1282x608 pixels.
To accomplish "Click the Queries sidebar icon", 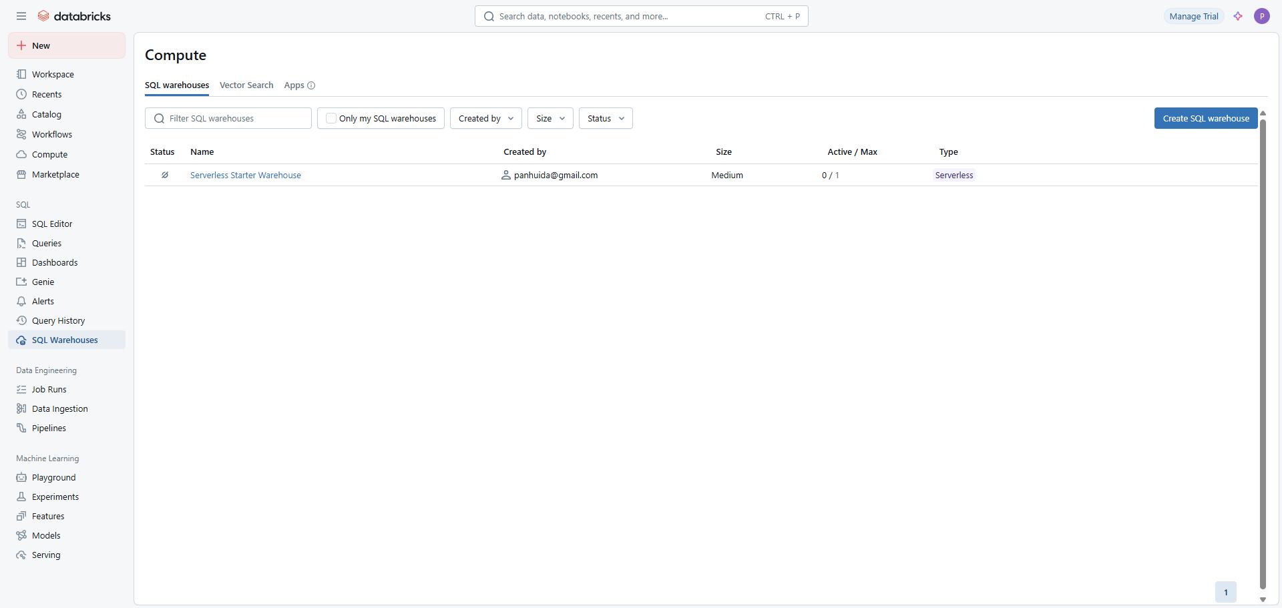I will [21, 243].
